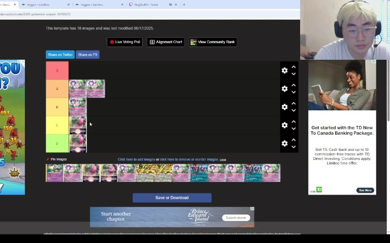
Task: Open settings gear for the C tier row
Action: pyautogui.click(x=284, y=125)
